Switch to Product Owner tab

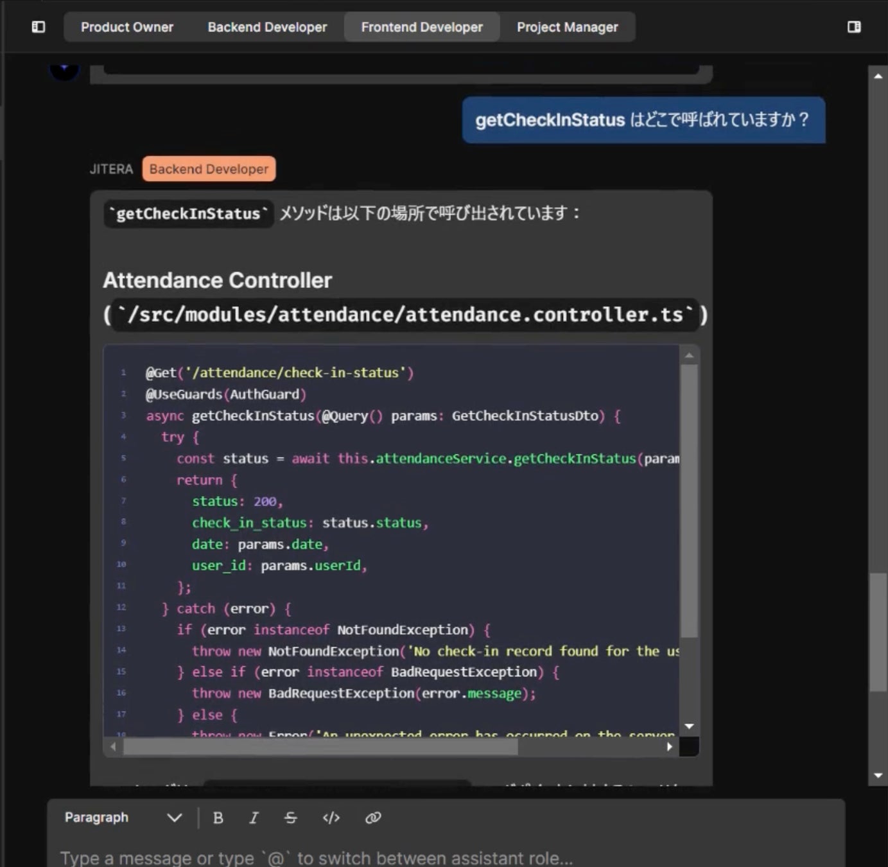(127, 27)
